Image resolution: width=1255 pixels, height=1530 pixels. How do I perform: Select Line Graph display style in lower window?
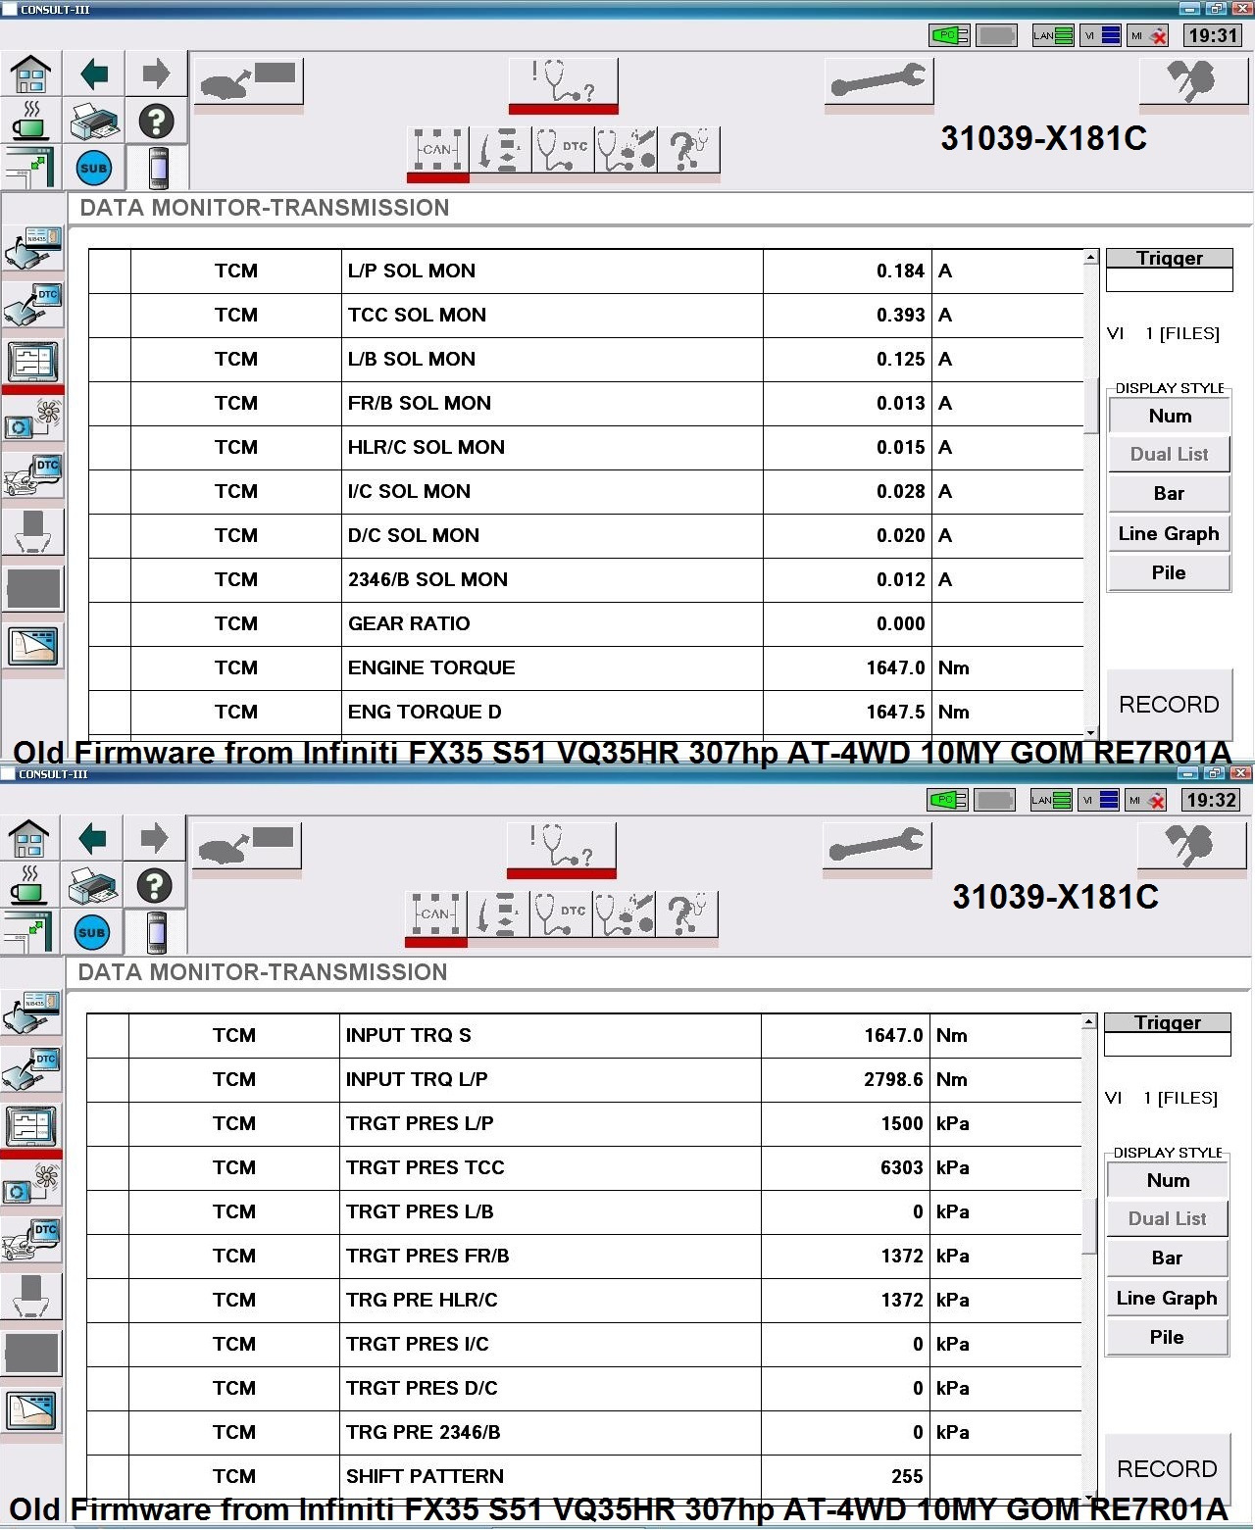point(1168,1298)
